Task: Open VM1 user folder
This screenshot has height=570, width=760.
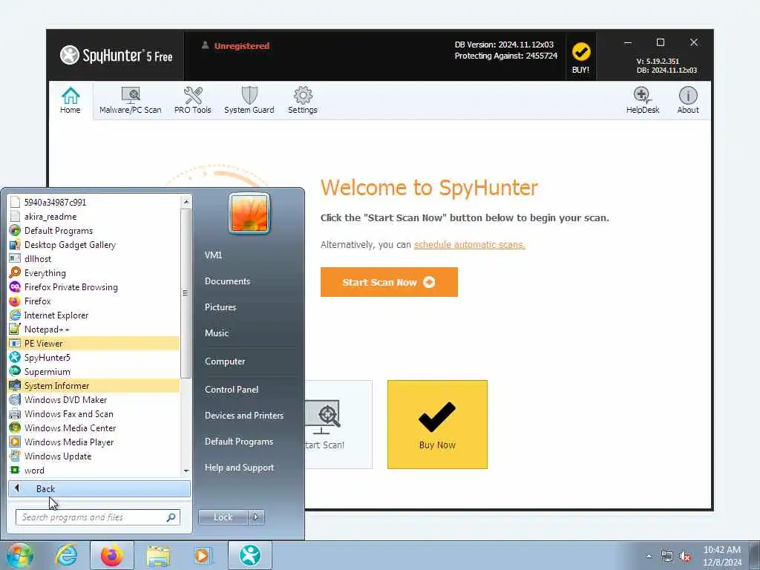Action: [213, 255]
